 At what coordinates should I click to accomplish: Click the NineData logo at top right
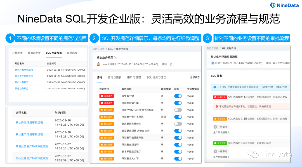click(x=284, y=5)
